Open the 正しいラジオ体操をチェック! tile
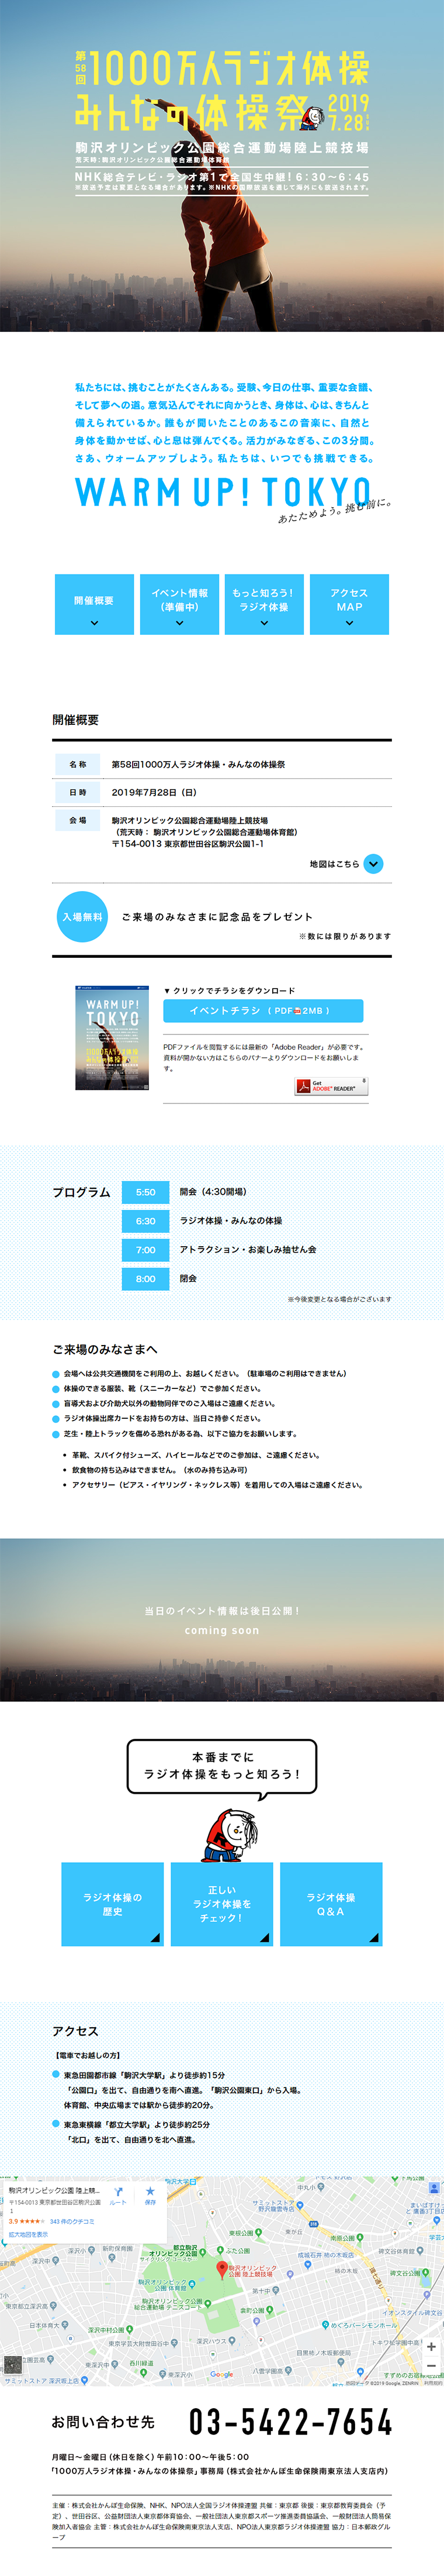This screenshot has height=2576, width=444. click(221, 1904)
